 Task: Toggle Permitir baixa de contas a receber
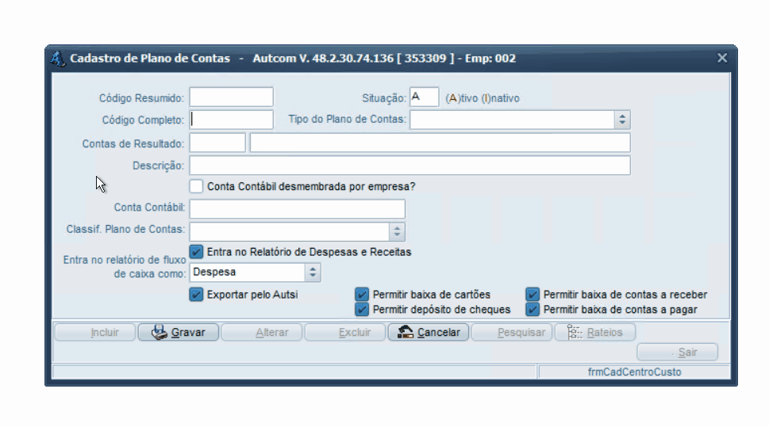pyautogui.click(x=533, y=294)
